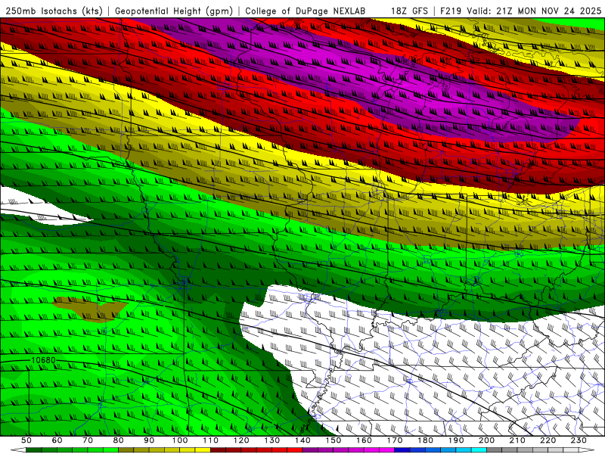Click the 60 value on the color scale
The width and height of the screenshot is (605, 454).
tap(57, 440)
